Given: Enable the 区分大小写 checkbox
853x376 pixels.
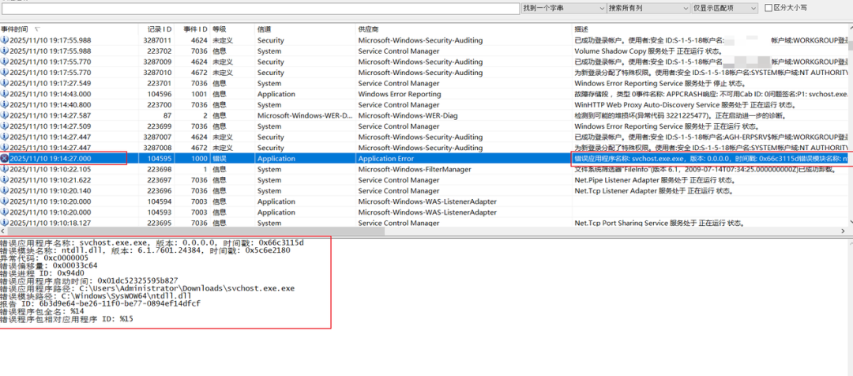Looking at the screenshot, I should [768, 8].
